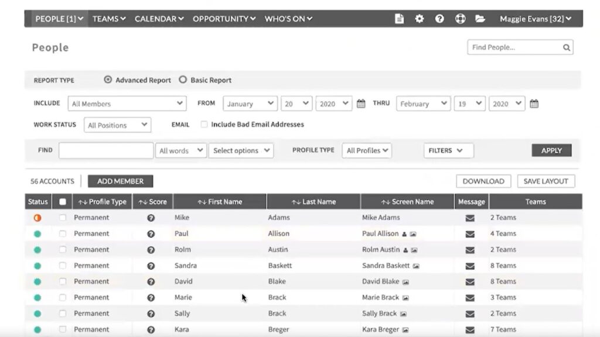Open the OPPORTUNITY menu
Screen dimensions: 600x337
pyautogui.click(x=224, y=19)
